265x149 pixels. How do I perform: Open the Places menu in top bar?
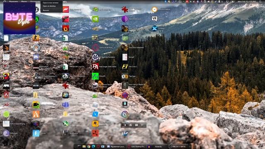tap(24, 2)
